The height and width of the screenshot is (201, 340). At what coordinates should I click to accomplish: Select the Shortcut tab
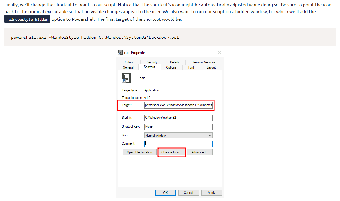(149, 67)
